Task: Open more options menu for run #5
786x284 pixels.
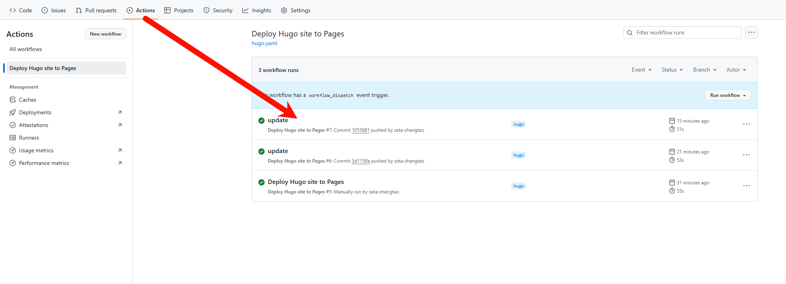Action: (746, 186)
